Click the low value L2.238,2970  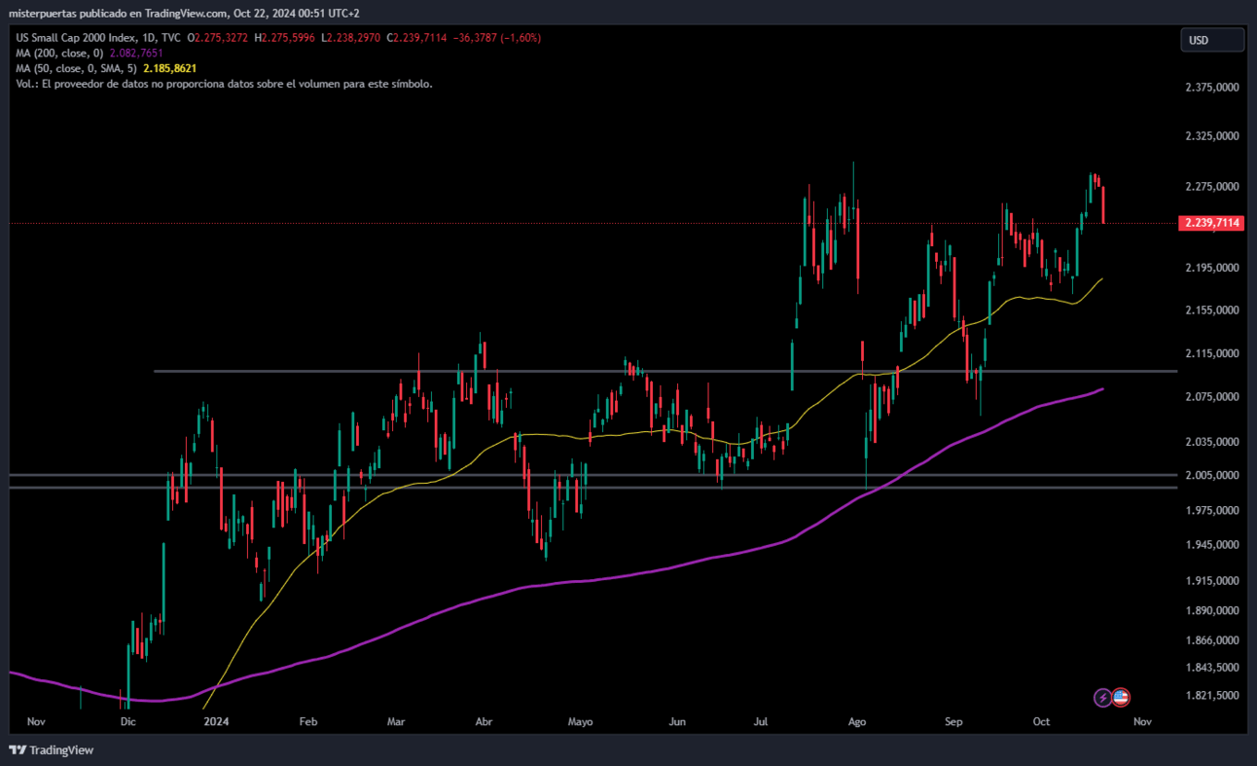(x=350, y=38)
